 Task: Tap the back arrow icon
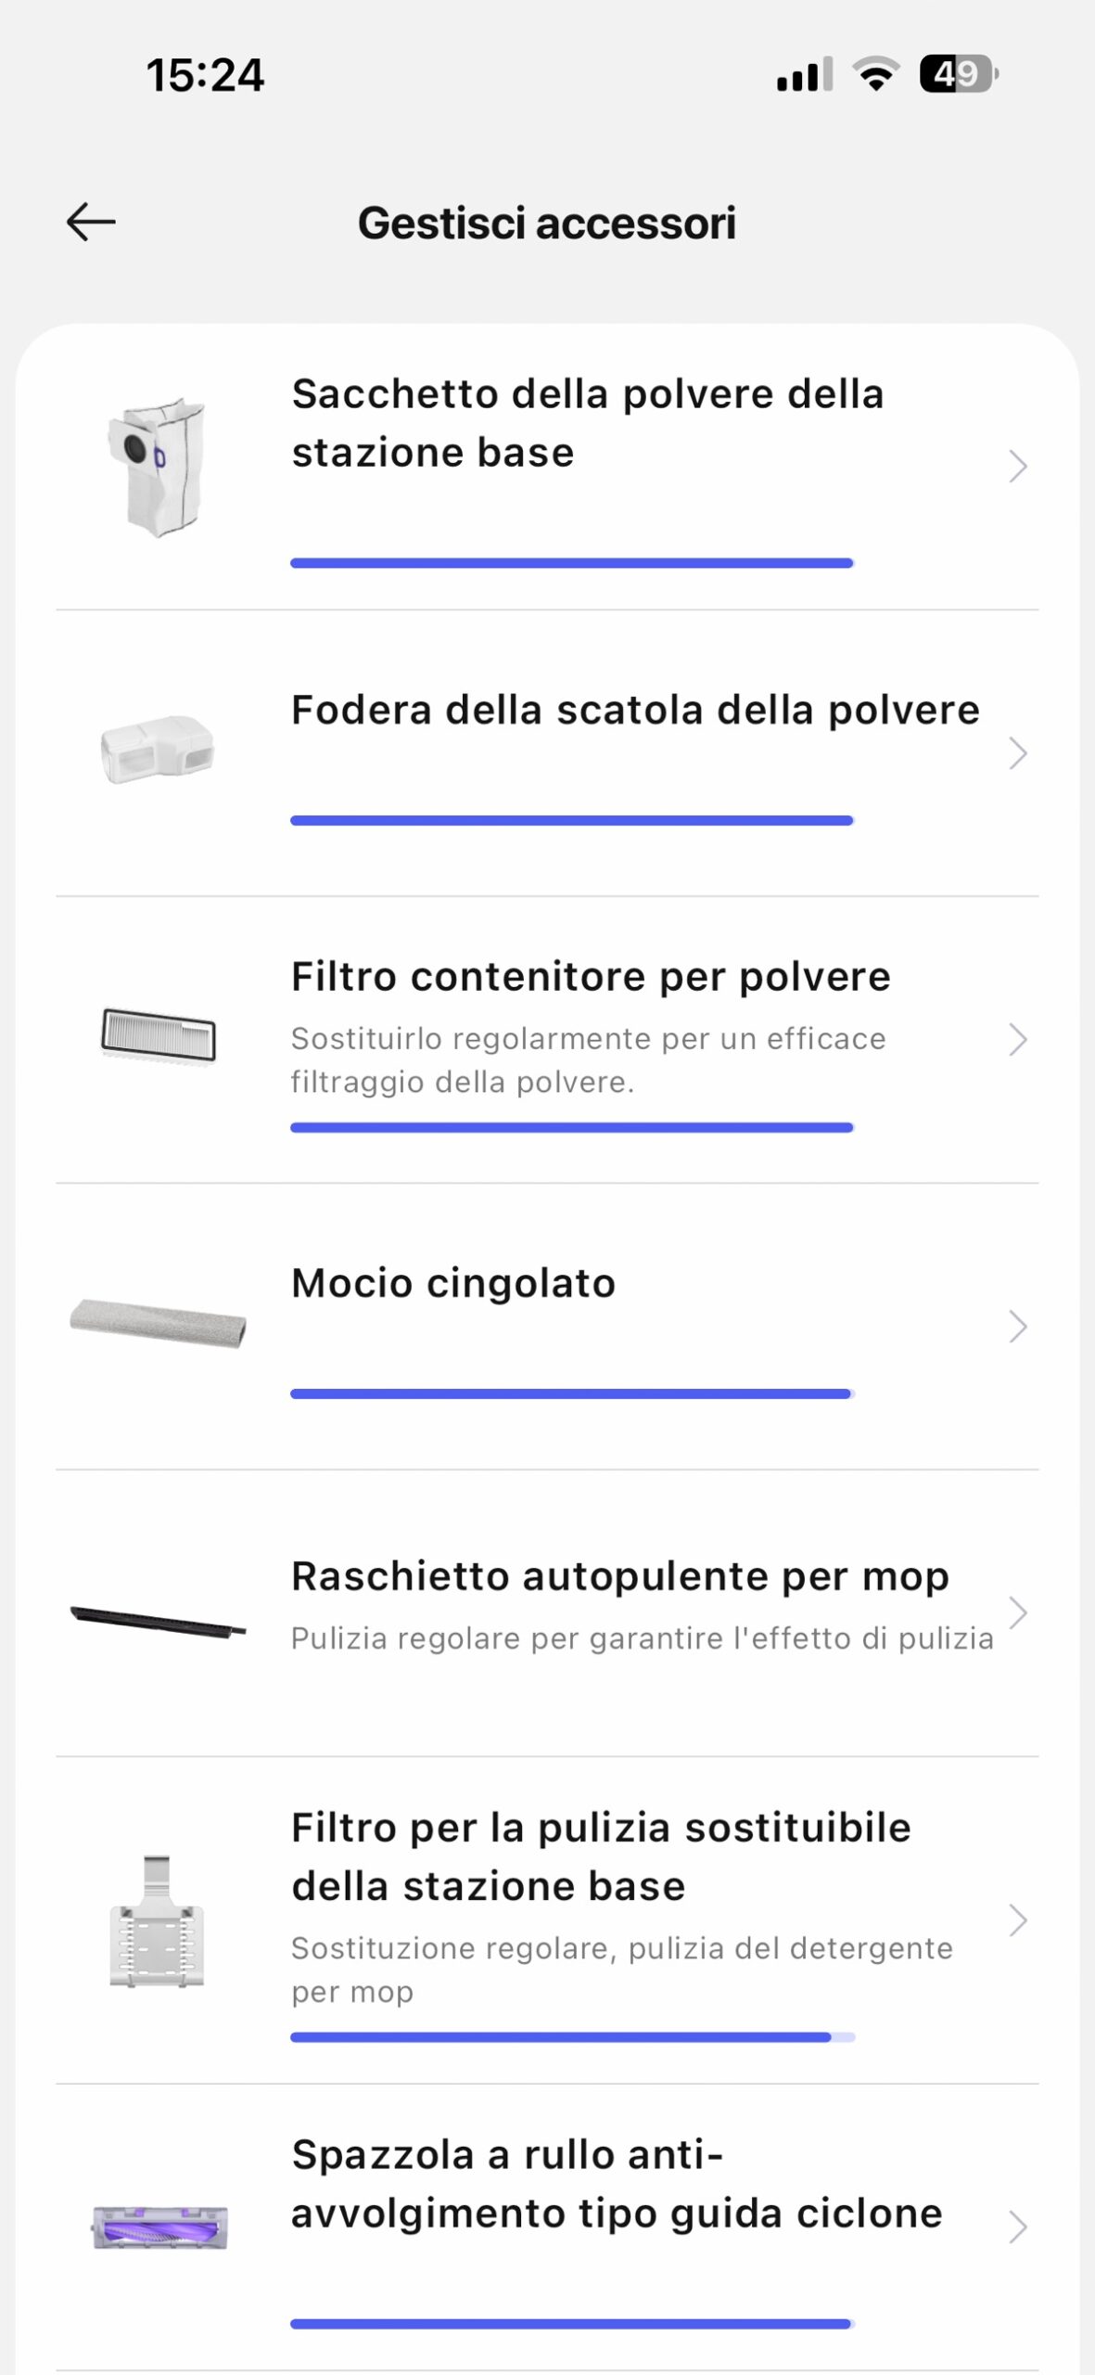click(x=91, y=223)
